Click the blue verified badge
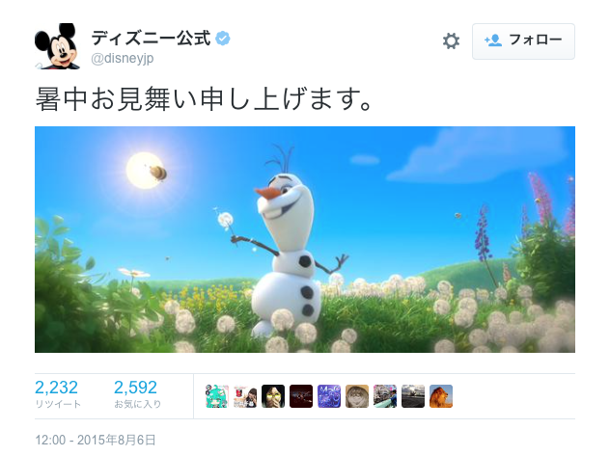The width and height of the screenshot is (610, 456). click(223, 39)
